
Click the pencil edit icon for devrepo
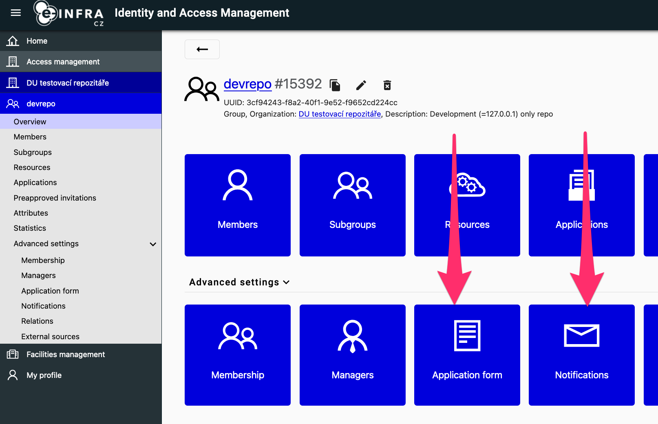361,85
